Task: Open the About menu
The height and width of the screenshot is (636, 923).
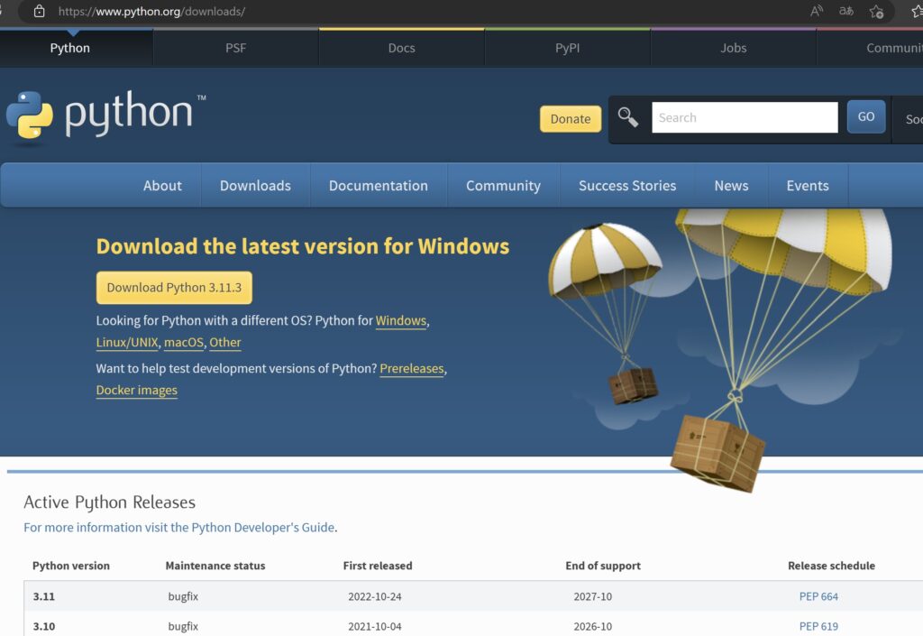Action: pyautogui.click(x=162, y=186)
